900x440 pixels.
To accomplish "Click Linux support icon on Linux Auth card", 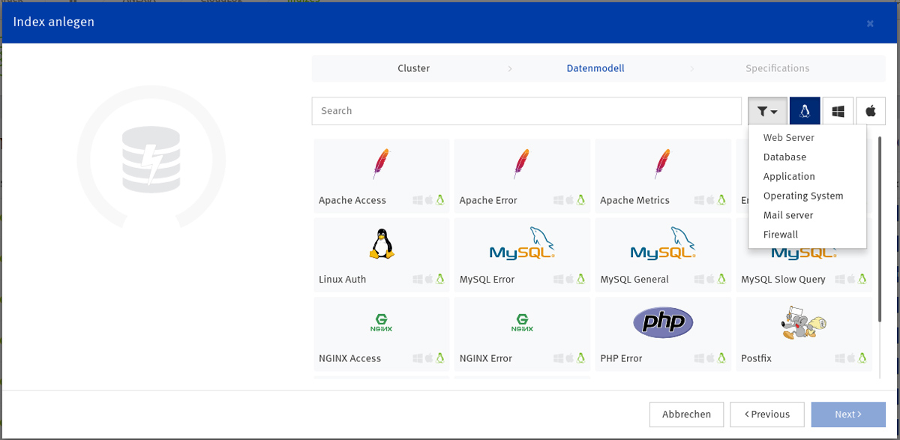I will (441, 279).
